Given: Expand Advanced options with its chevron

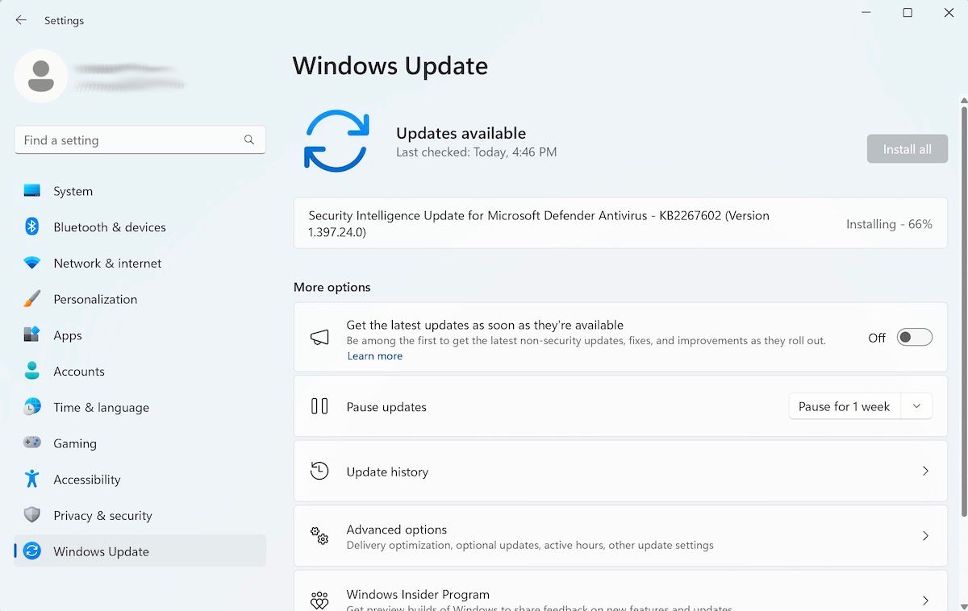Looking at the screenshot, I should coord(926,536).
